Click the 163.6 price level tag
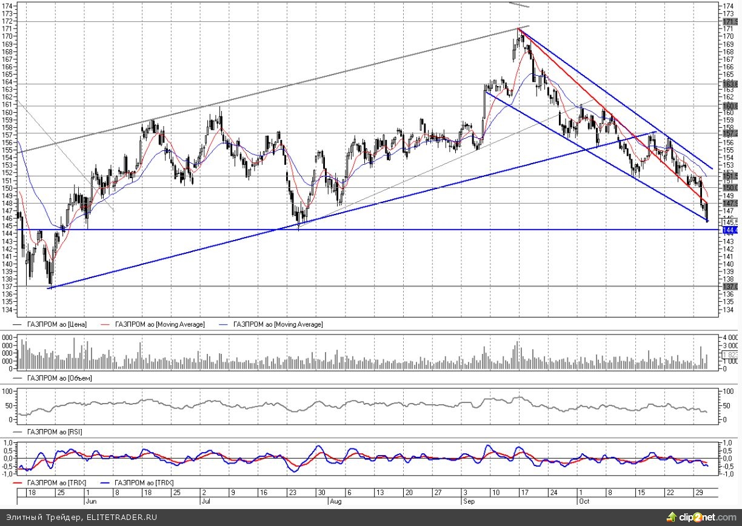The image size is (742, 526). pyautogui.click(x=729, y=84)
